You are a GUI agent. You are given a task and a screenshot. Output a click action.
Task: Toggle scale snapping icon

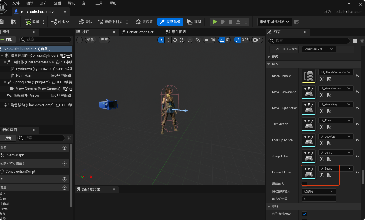(237, 40)
